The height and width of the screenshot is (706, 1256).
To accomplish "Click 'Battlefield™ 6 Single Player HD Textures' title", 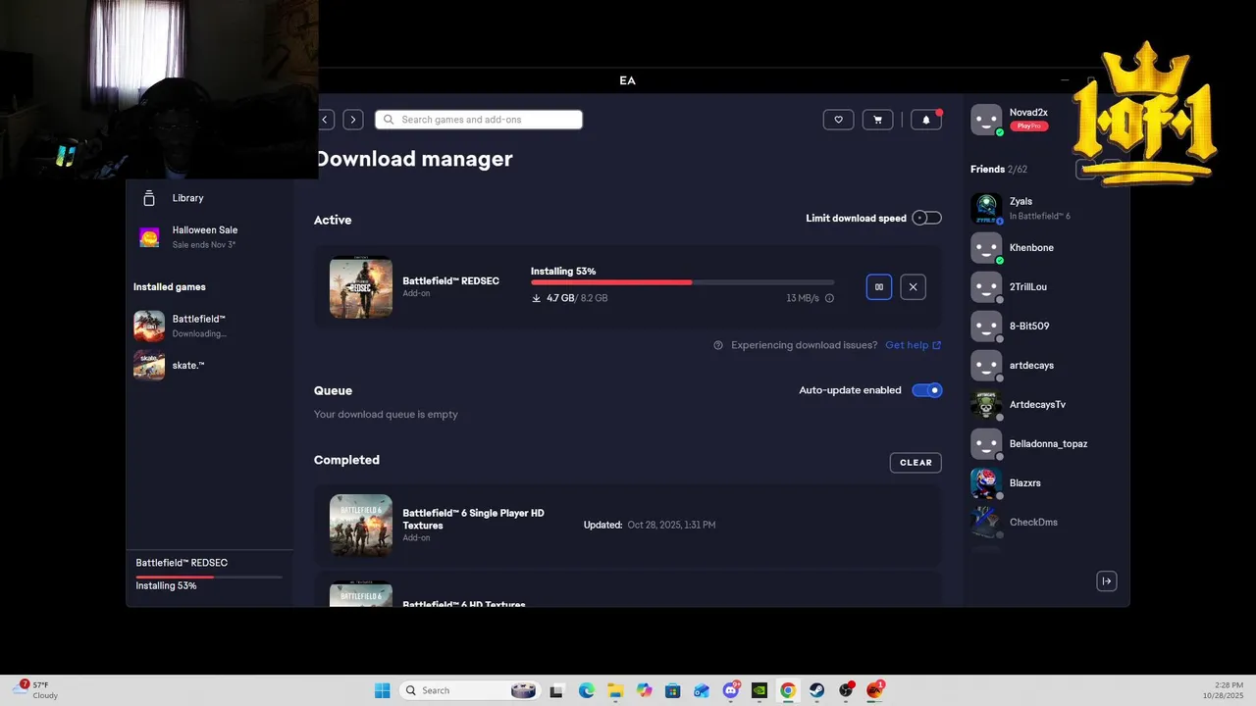I will pyautogui.click(x=473, y=519).
